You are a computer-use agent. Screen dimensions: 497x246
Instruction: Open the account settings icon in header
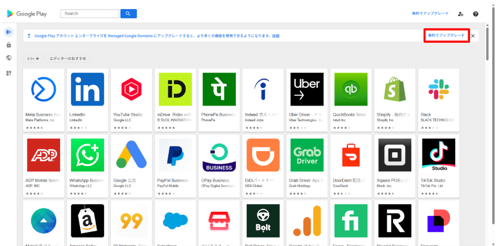pyautogui.click(x=461, y=14)
